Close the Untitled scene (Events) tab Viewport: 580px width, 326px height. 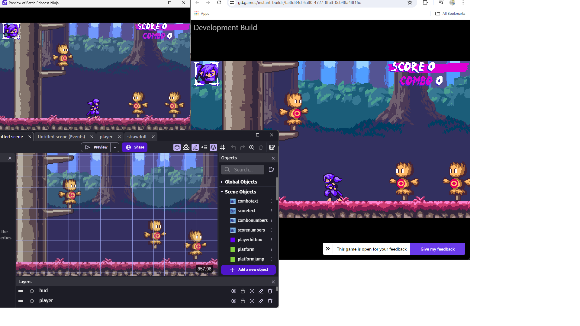pos(92,137)
